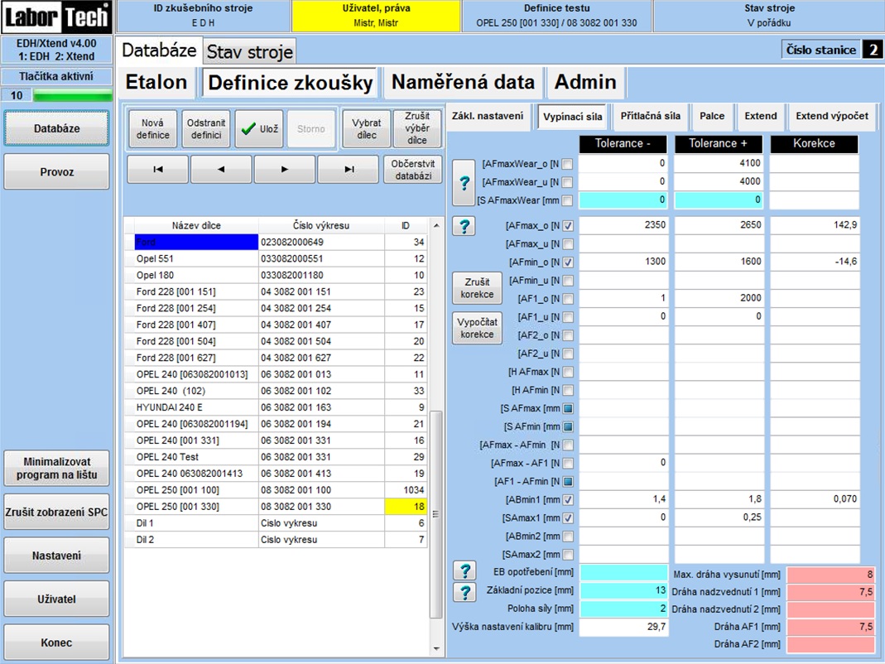Click the part list scrollbar down arrow

(435, 649)
